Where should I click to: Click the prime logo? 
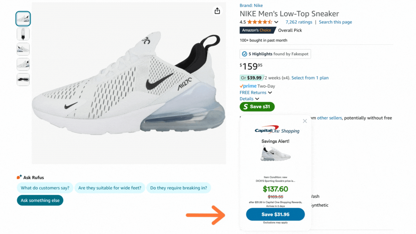click(x=248, y=86)
